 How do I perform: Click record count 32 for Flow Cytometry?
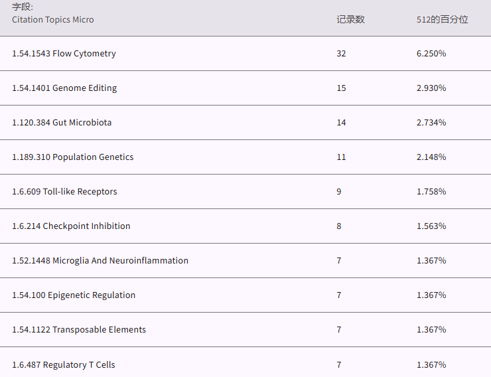[x=341, y=54]
